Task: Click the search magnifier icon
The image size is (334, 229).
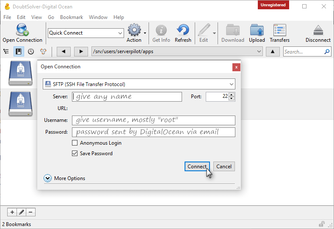Action: tap(327, 51)
